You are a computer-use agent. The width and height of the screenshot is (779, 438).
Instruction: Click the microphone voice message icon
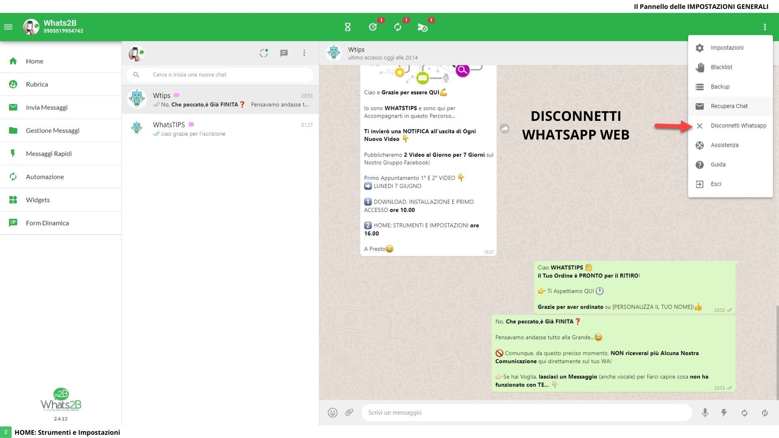pyautogui.click(x=705, y=413)
